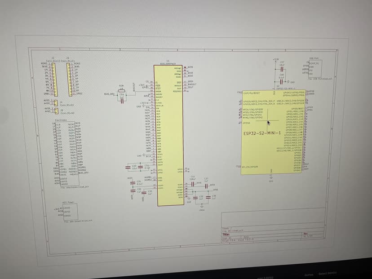Screen dimensions: 372x279
Task: Click the Rev field in title block
Action: tap(306, 234)
